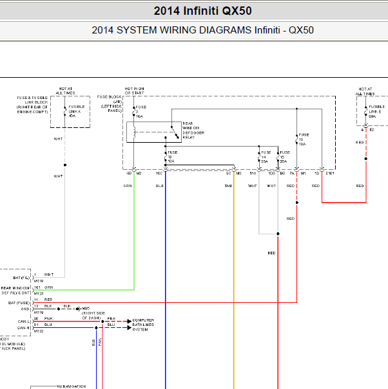Click the 'M95' ground label

(86, 309)
